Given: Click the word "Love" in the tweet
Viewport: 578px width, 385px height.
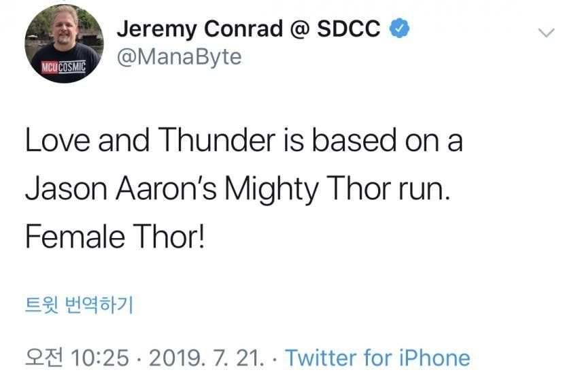Looking at the screenshot, I should pos(59,140).
